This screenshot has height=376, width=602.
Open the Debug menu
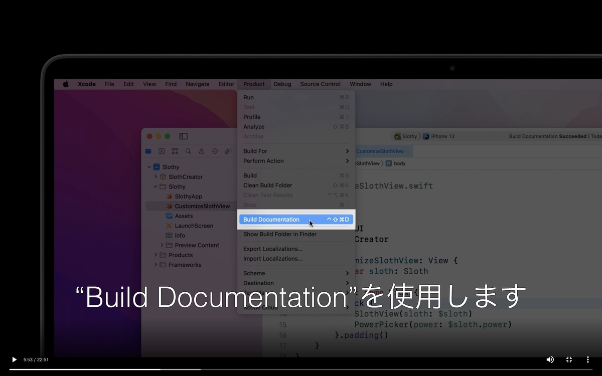point(282,84)
